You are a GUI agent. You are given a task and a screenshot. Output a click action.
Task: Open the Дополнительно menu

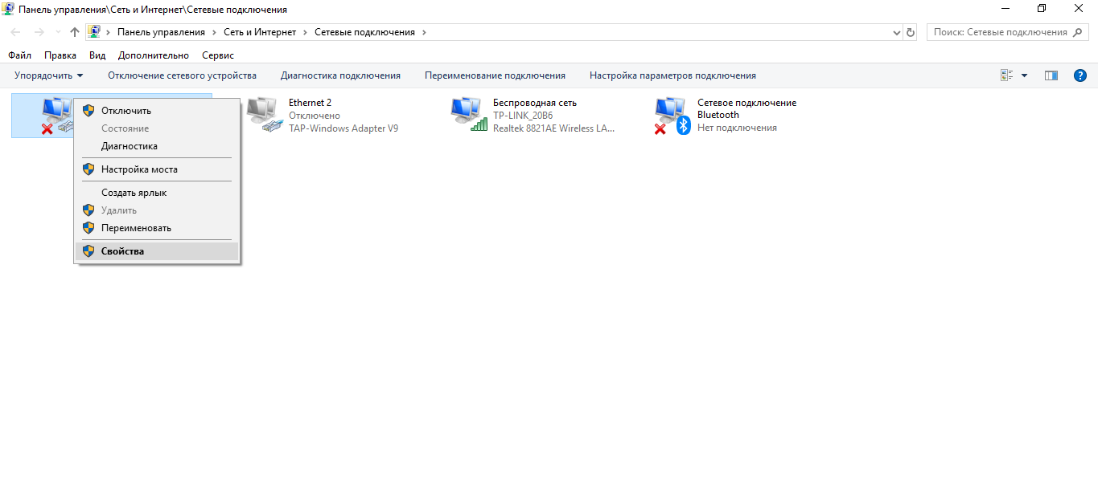coord(154,55)
